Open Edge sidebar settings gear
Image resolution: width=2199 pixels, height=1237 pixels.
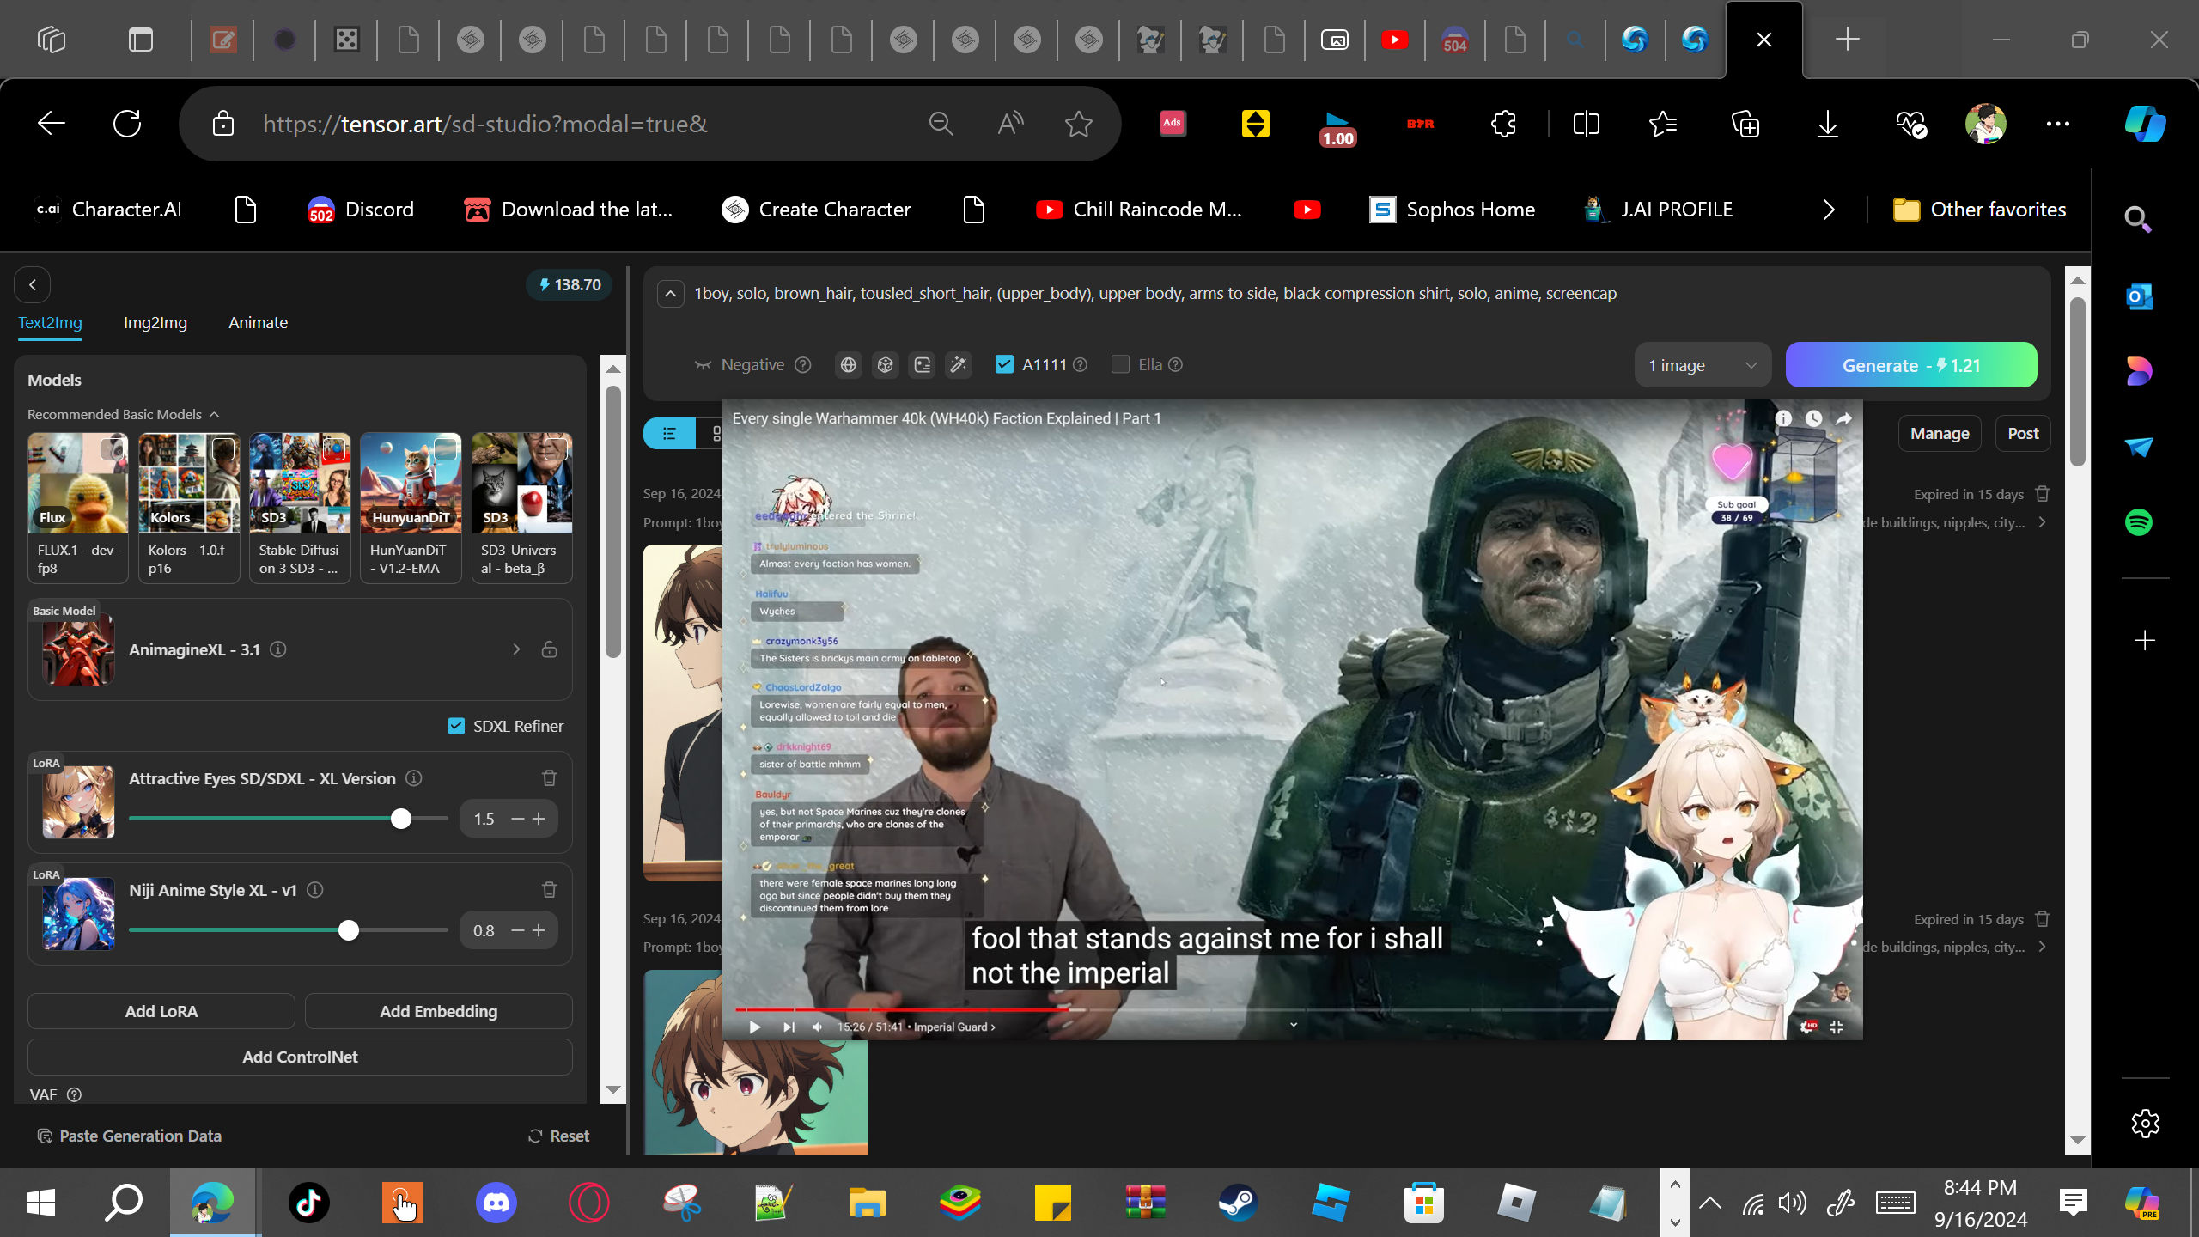point(2145,1124)
